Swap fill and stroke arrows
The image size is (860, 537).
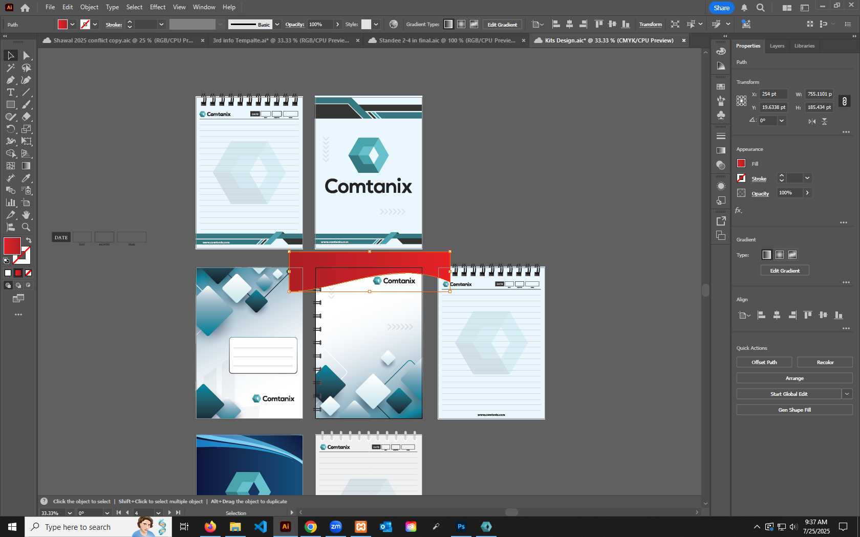pyautogui.click(x=29, y=240)
